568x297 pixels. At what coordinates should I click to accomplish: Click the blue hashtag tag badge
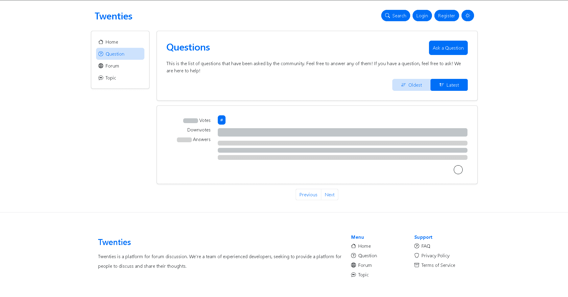click(x=221, y=120)
